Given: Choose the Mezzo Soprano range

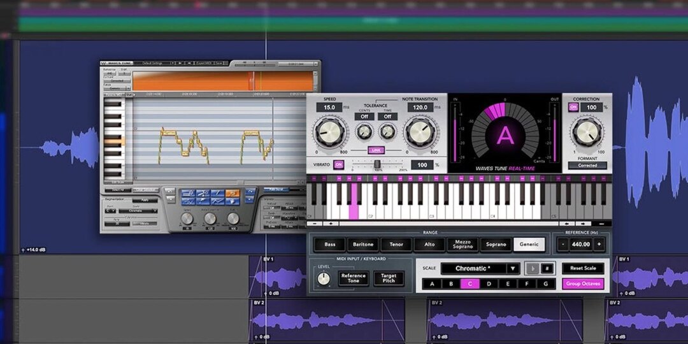Looking at the screenshot, I should 462,245.
